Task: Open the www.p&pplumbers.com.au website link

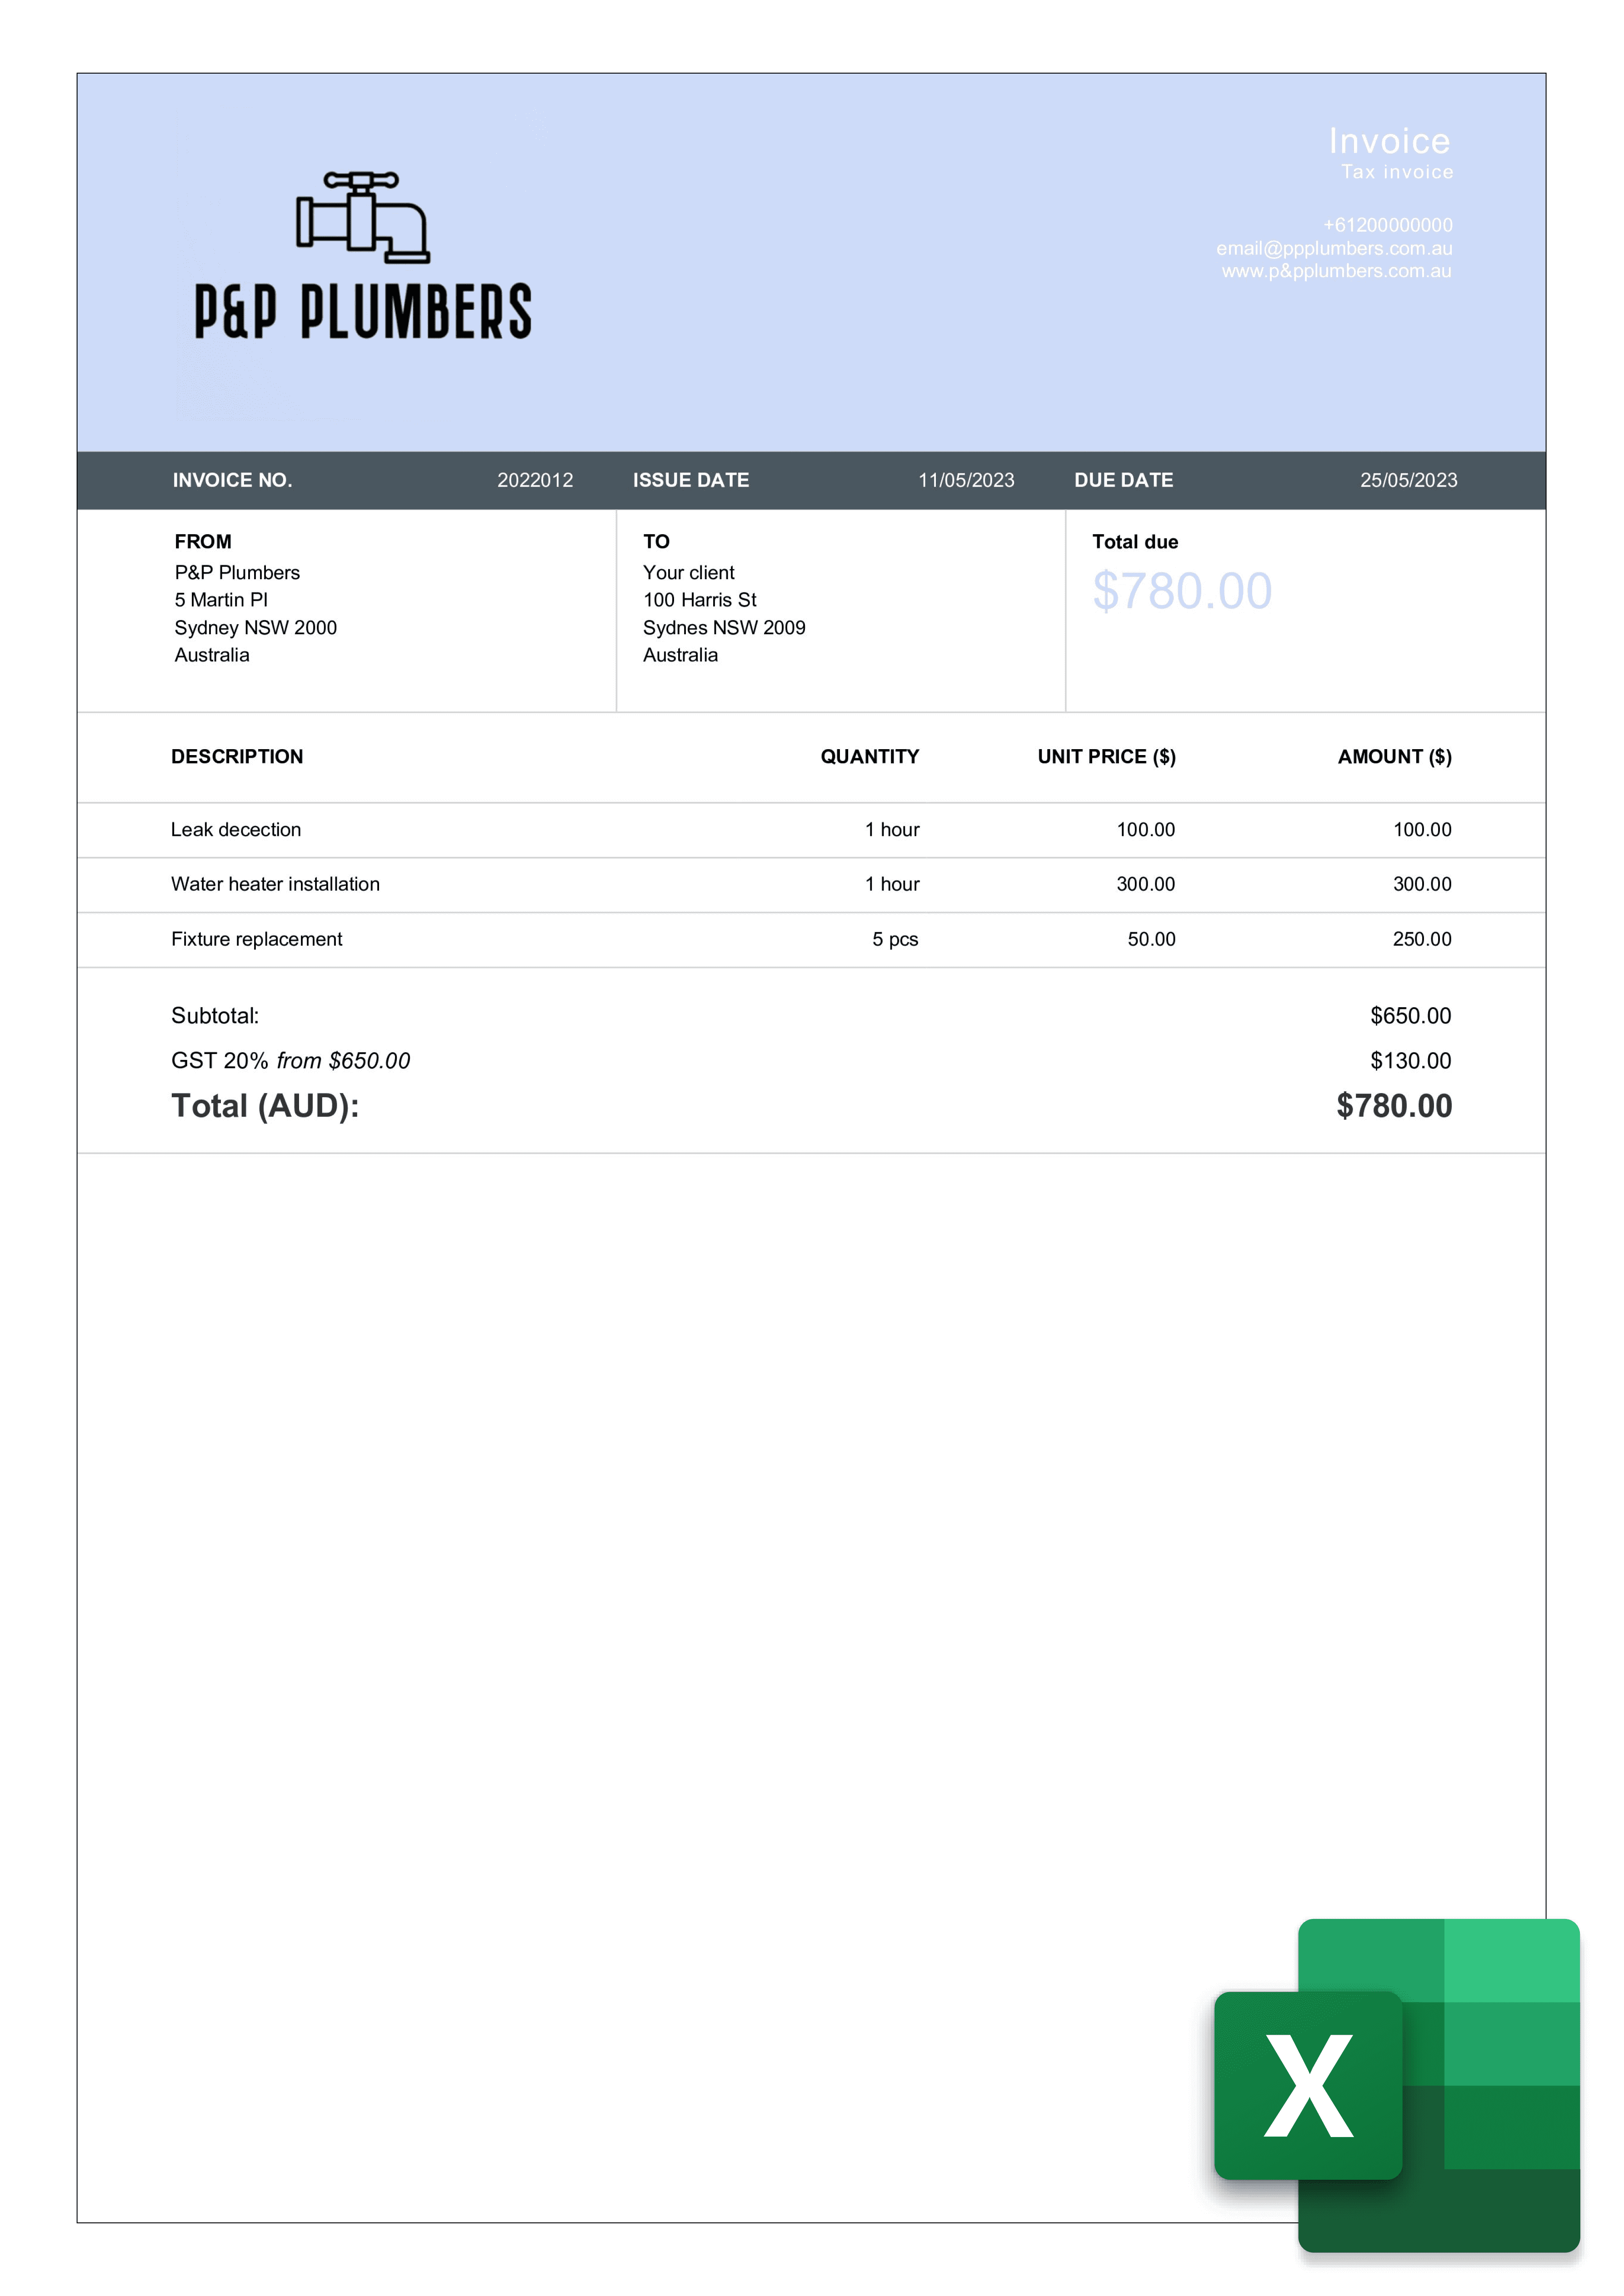Action: [1336, 271]
